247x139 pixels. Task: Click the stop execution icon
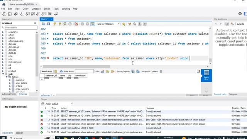point(70,24)
